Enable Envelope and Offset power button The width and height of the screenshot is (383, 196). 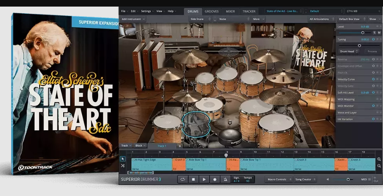pyautogui.click(x=373, y=66)
